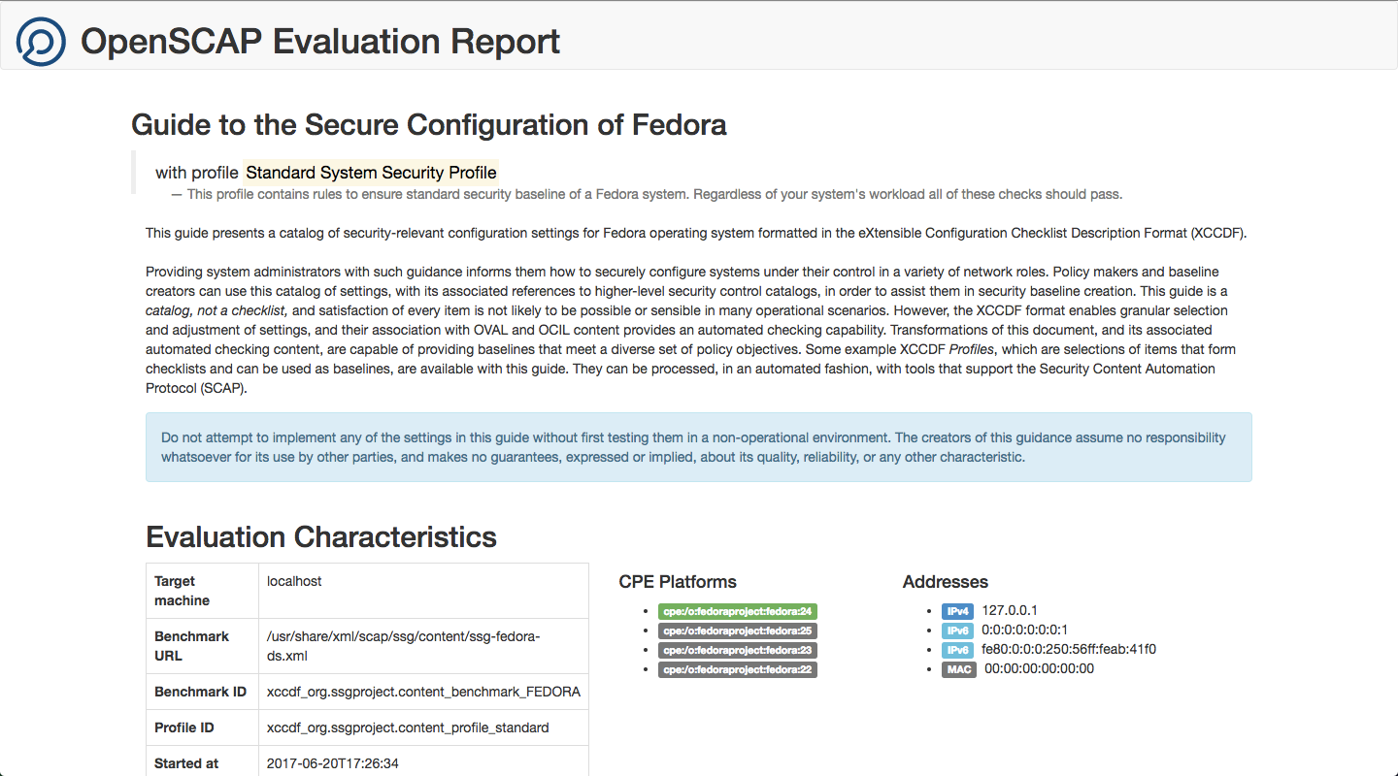Click the IPv6 badge beside 0:0:0:0:0:0:0:1
This screenshot has width=1398, height=776.
coord(957,630)
